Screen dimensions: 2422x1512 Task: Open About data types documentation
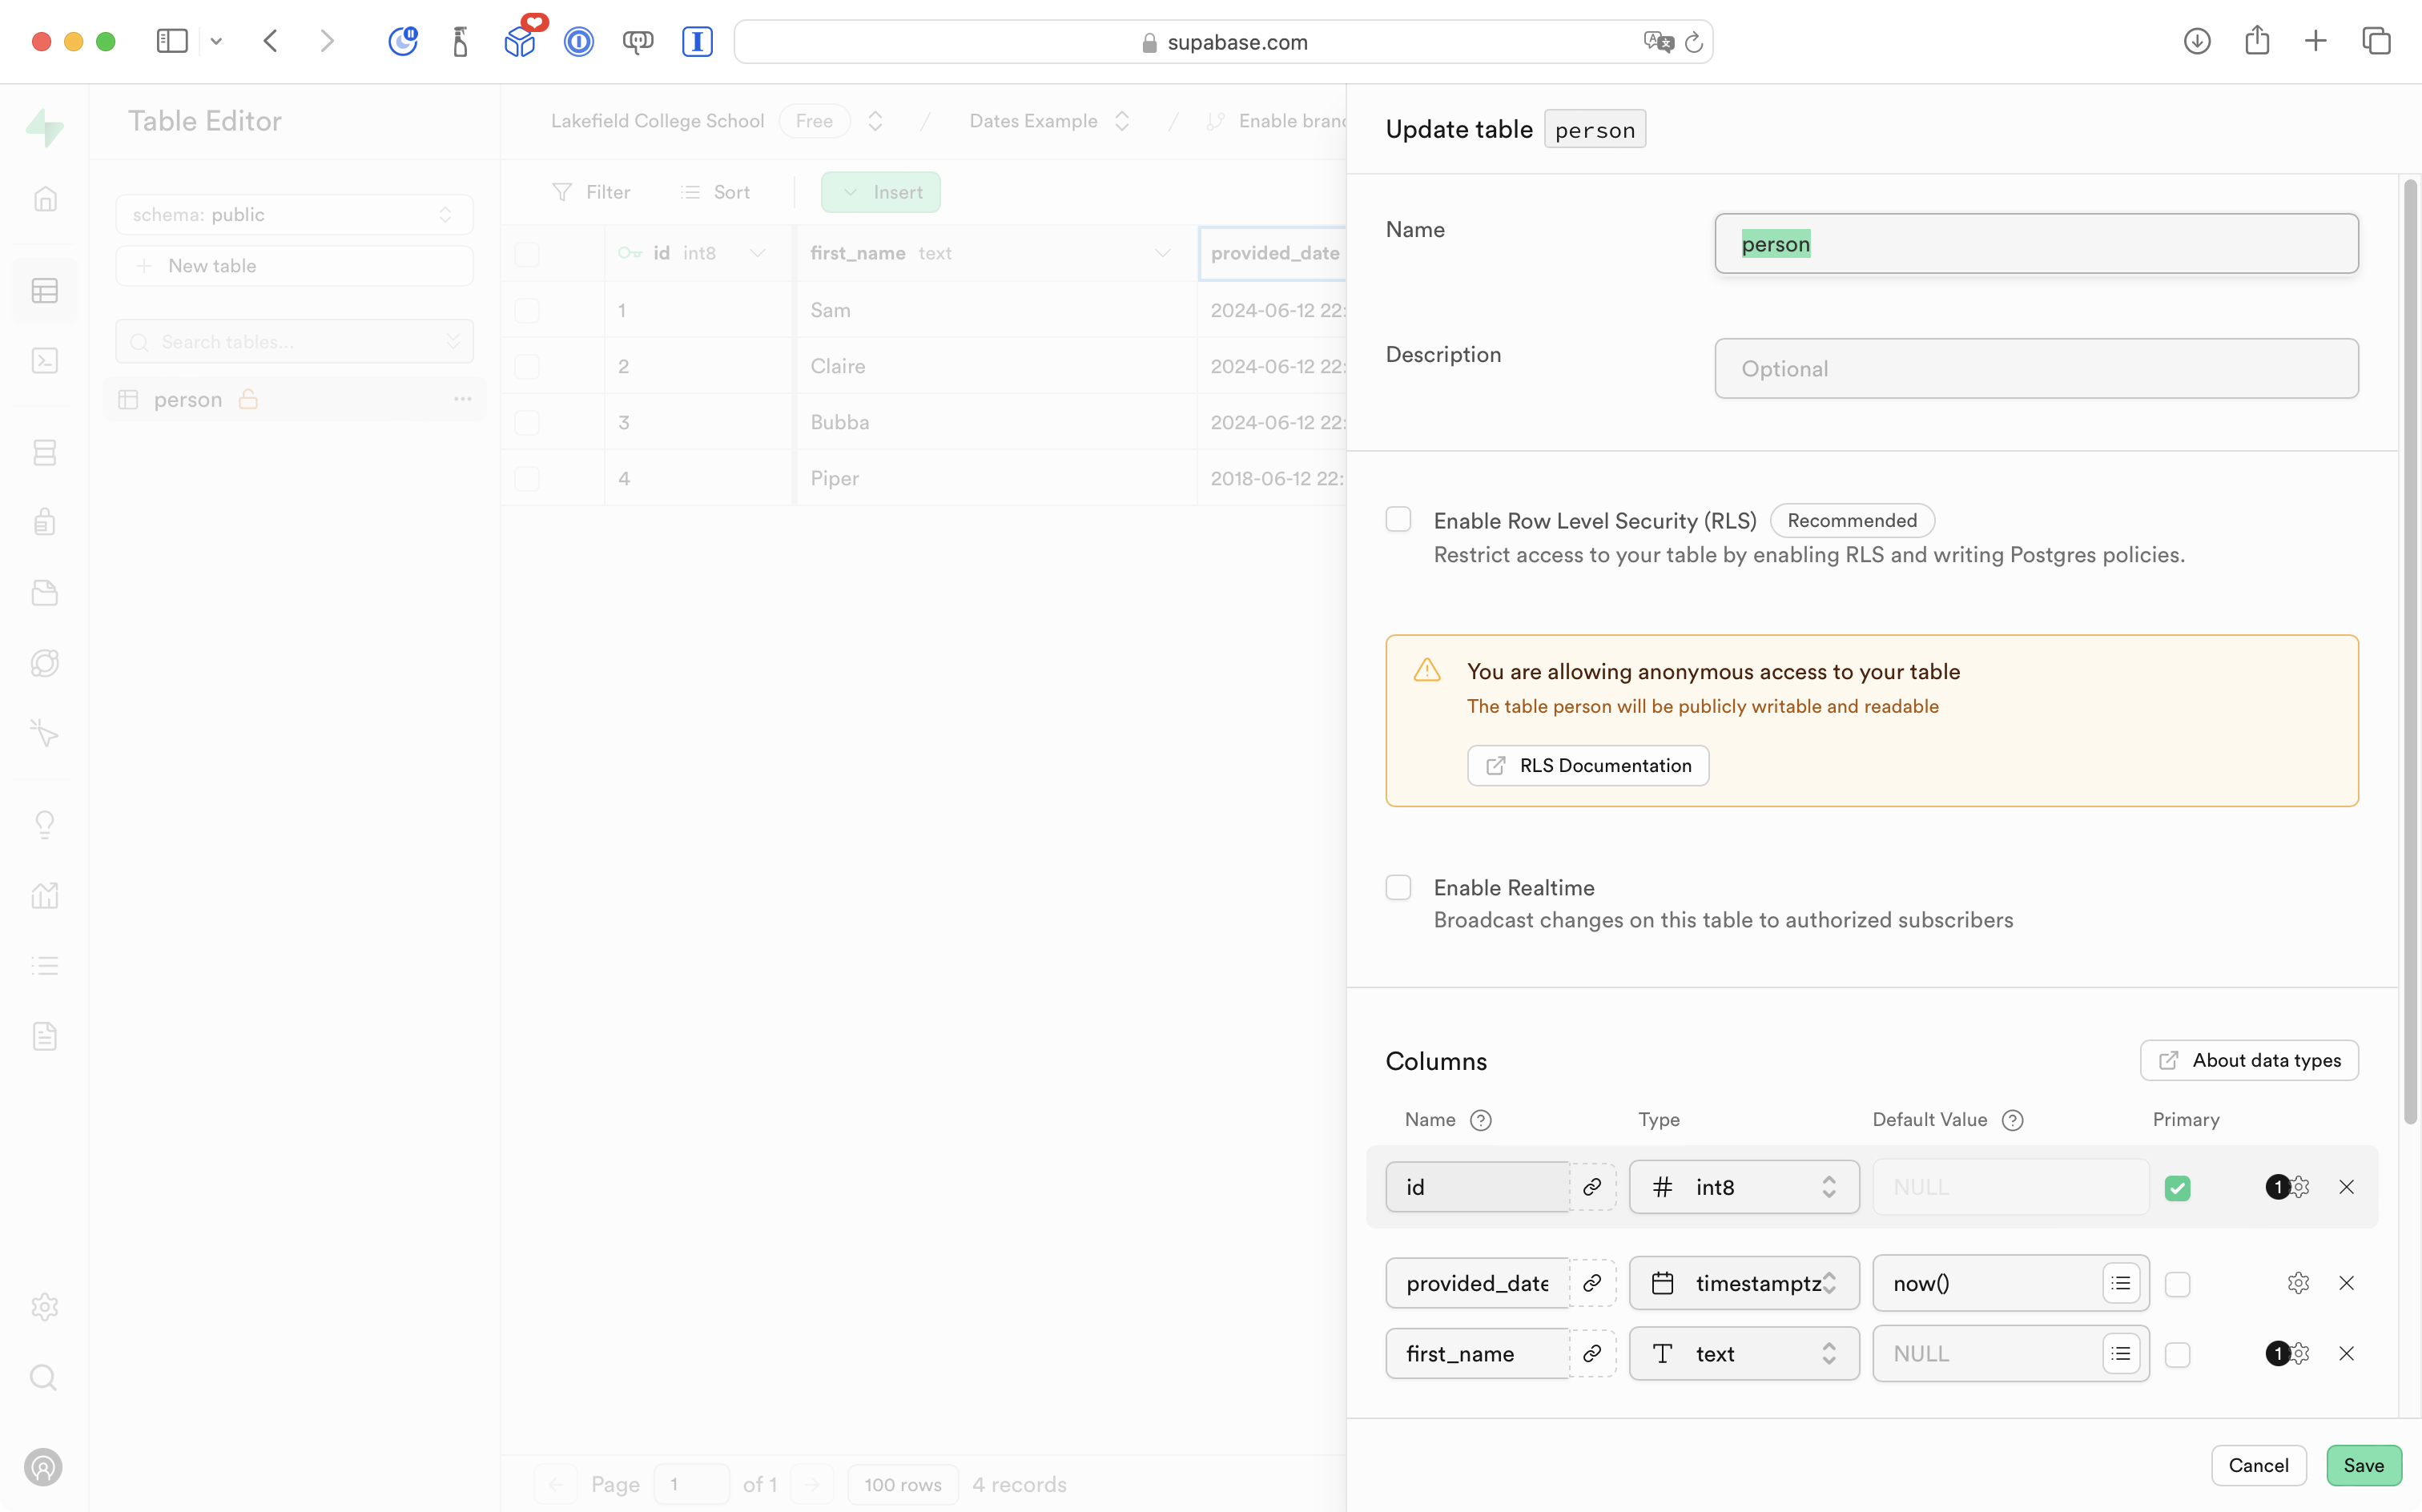click(2249, 1061)
